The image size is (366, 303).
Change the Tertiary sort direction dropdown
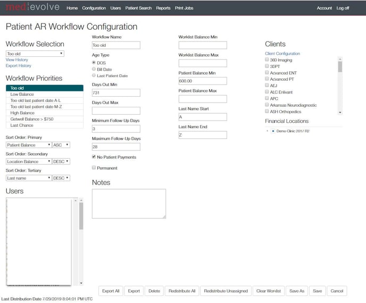pyautogui.click(x=61, y=178)
